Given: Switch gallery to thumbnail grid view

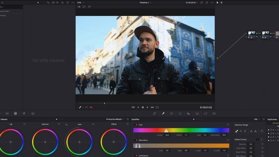Looking at the screenshot, I should click(53, 3).
